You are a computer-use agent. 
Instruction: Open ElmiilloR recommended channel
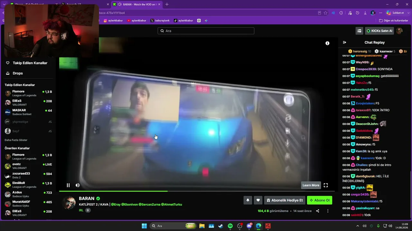[x=28, y=185]
